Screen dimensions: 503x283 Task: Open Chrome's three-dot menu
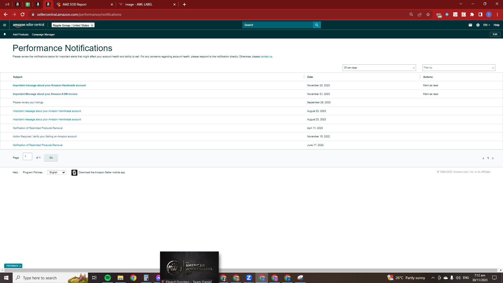[x=497, y=14]
